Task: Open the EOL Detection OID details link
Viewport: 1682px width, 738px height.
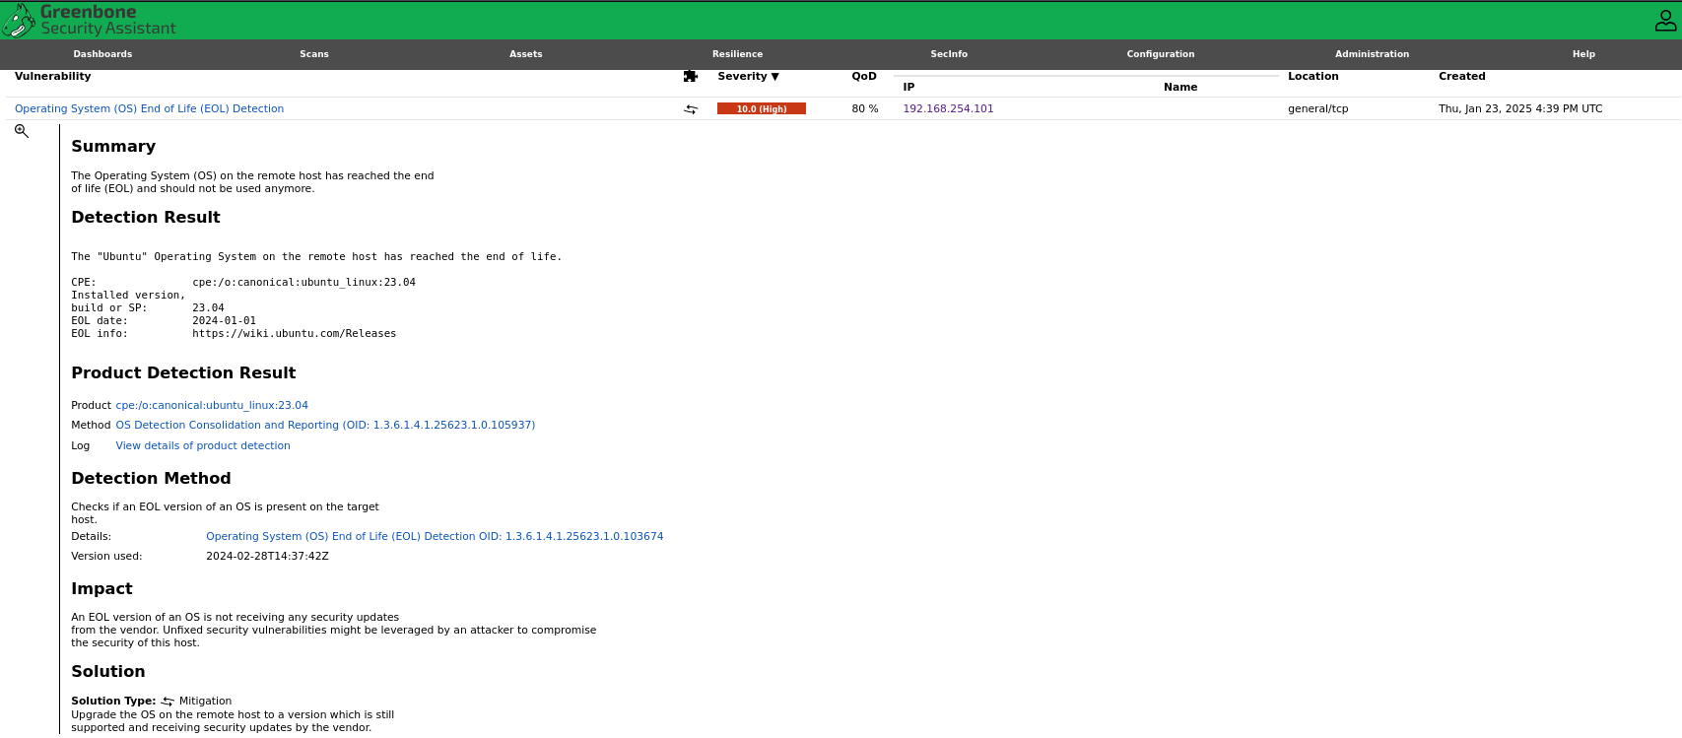Action: coord(435,537)
